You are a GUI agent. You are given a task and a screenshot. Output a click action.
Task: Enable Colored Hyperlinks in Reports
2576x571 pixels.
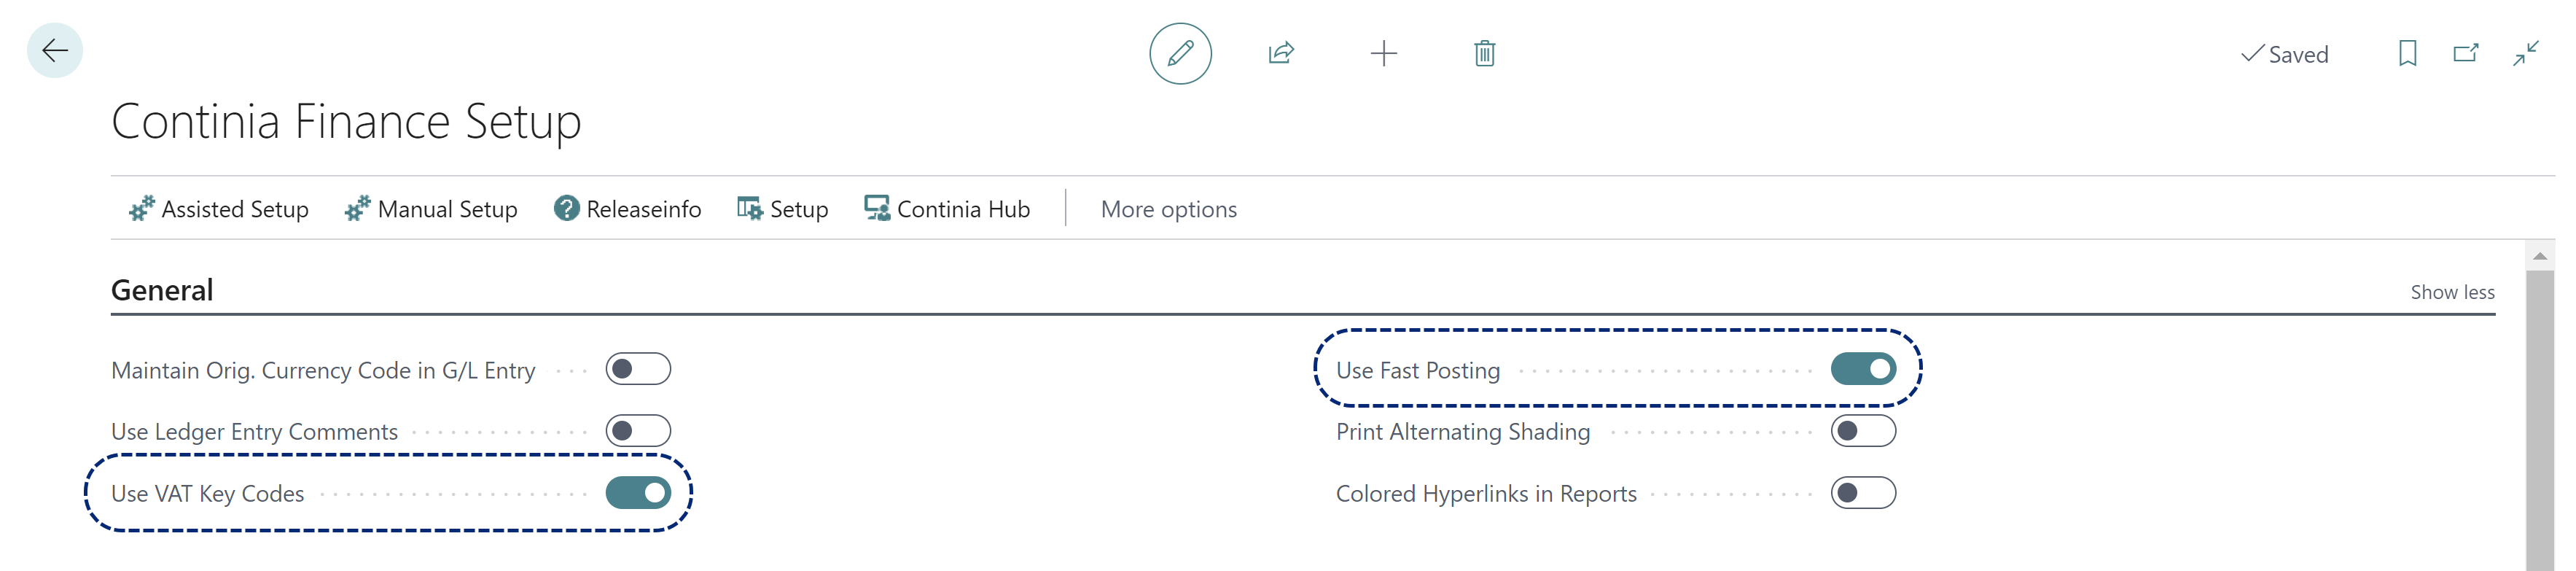(x=1863, y=493)
